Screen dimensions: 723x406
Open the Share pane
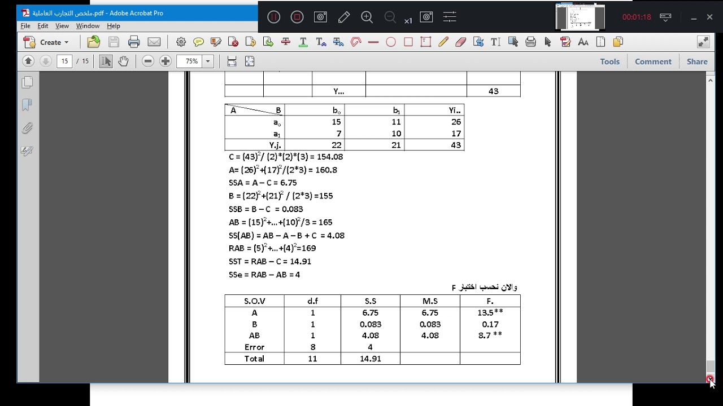pos(697,61)
